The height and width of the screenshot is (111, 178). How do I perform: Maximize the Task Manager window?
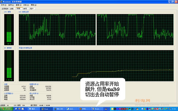[x=173, y=2]
